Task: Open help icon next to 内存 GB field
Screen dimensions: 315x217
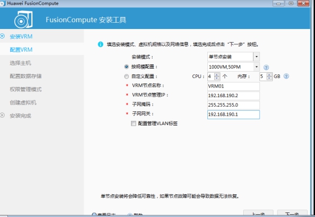Action: tap(287, 76)
